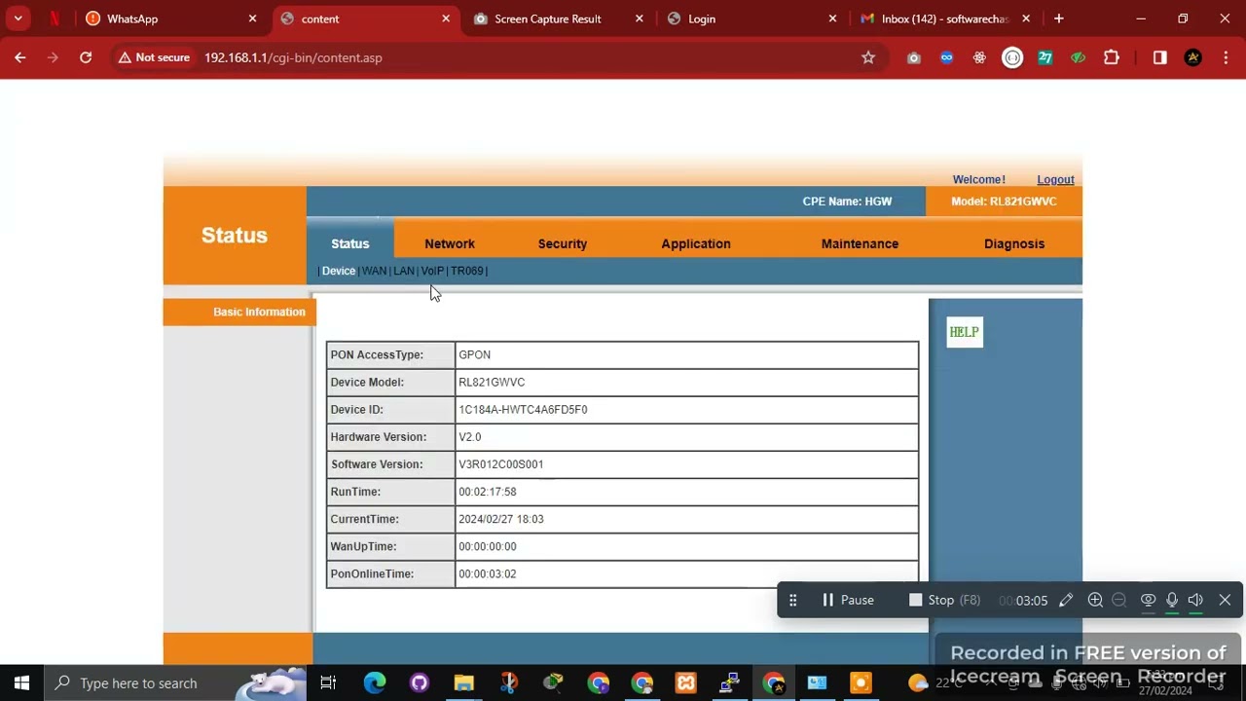
Task: Toggle the recorder system audio speaker
Action: click(x=1196, y=600)
